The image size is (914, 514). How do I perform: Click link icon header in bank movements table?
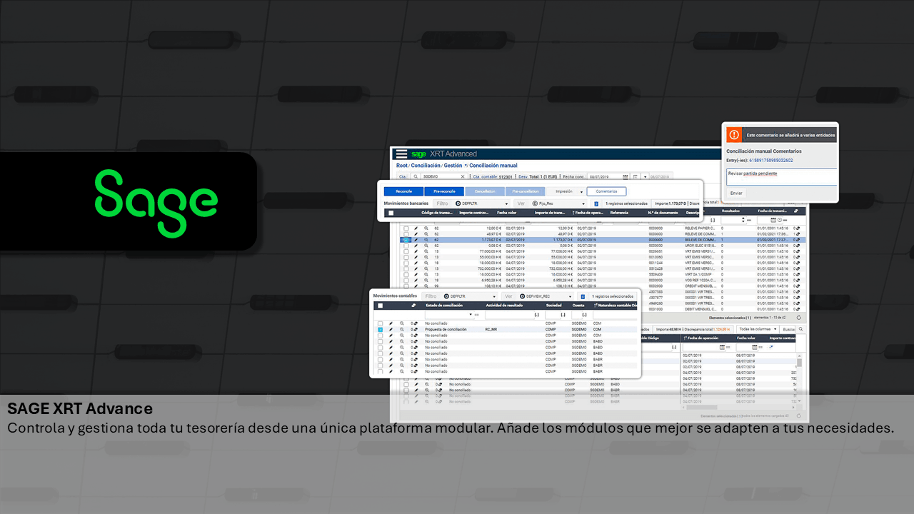795,211
